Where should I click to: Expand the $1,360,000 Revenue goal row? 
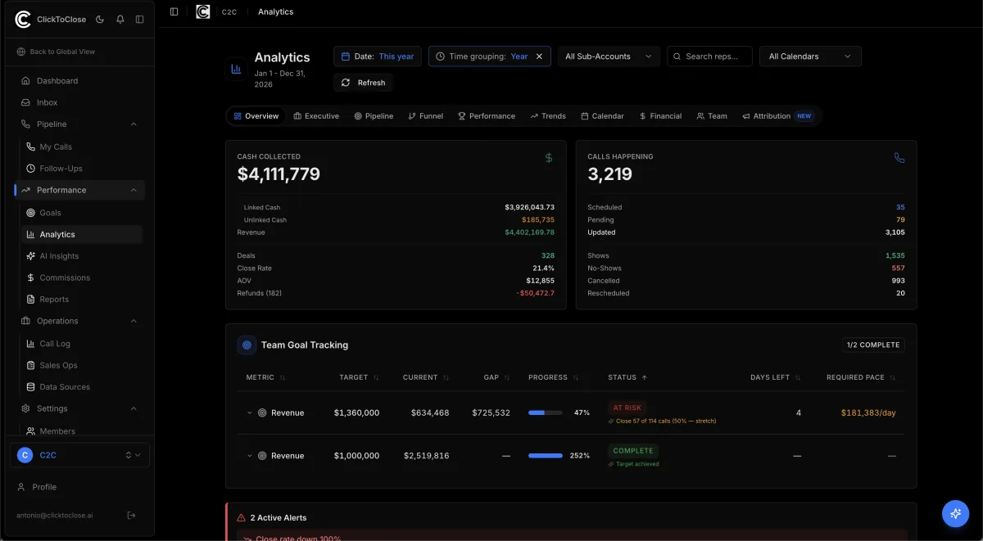click(249, 413)
